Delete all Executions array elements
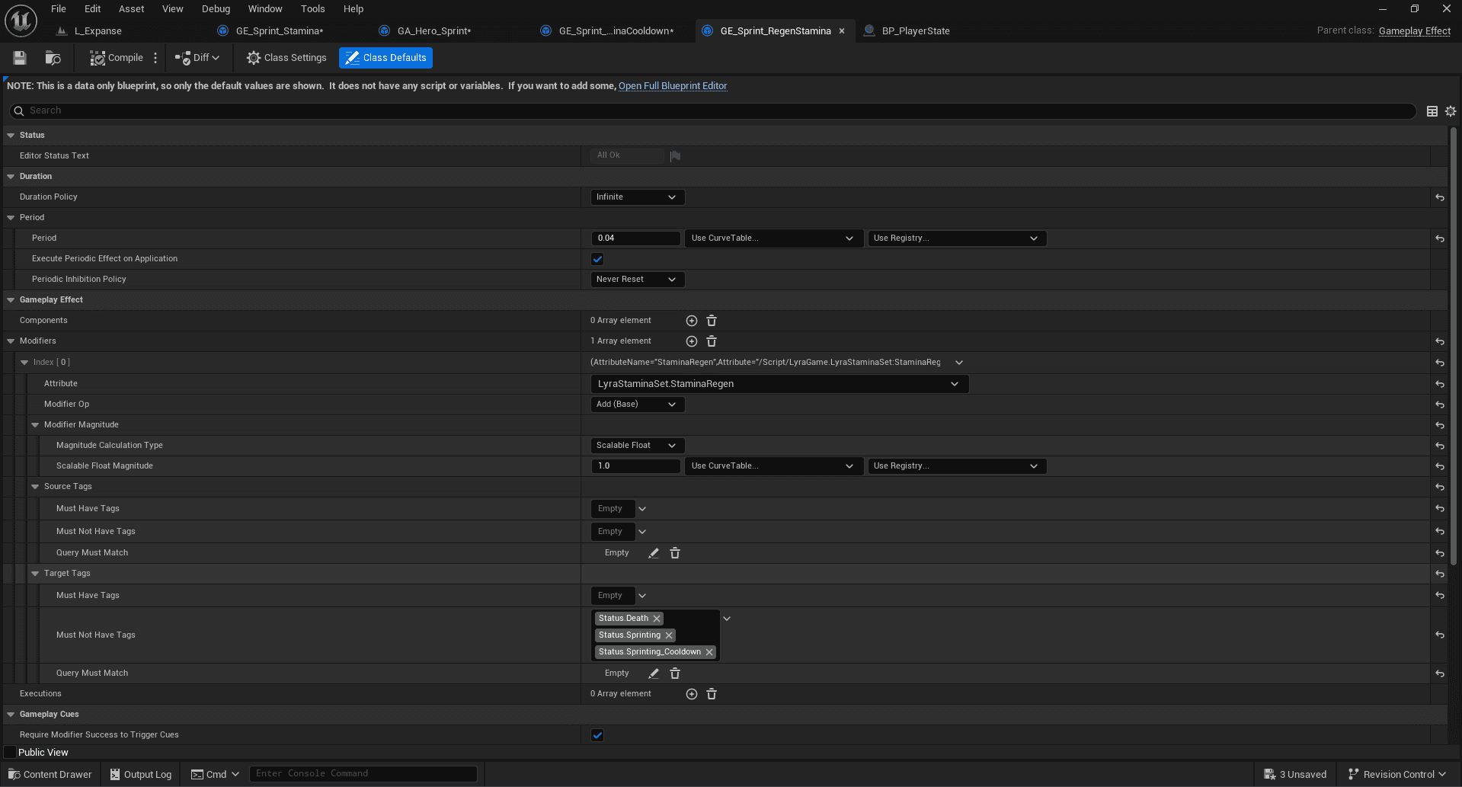The width and height of the screenshot is (1462, 787). pos(712,694)
